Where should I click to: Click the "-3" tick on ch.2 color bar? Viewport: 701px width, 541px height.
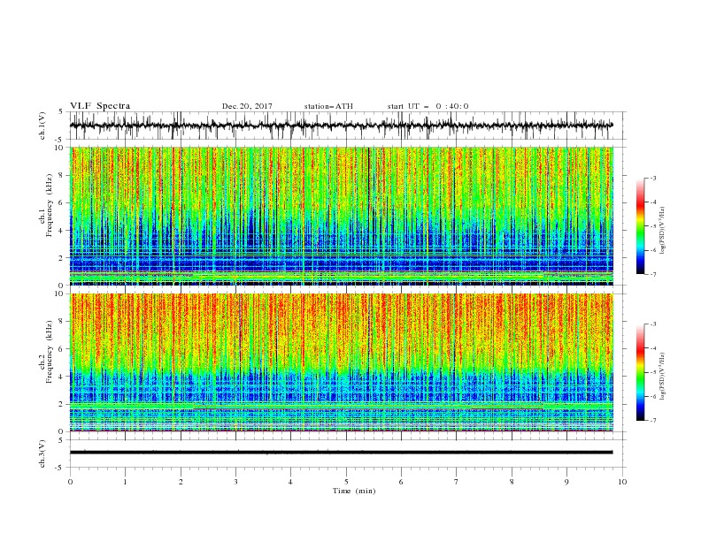652,324
